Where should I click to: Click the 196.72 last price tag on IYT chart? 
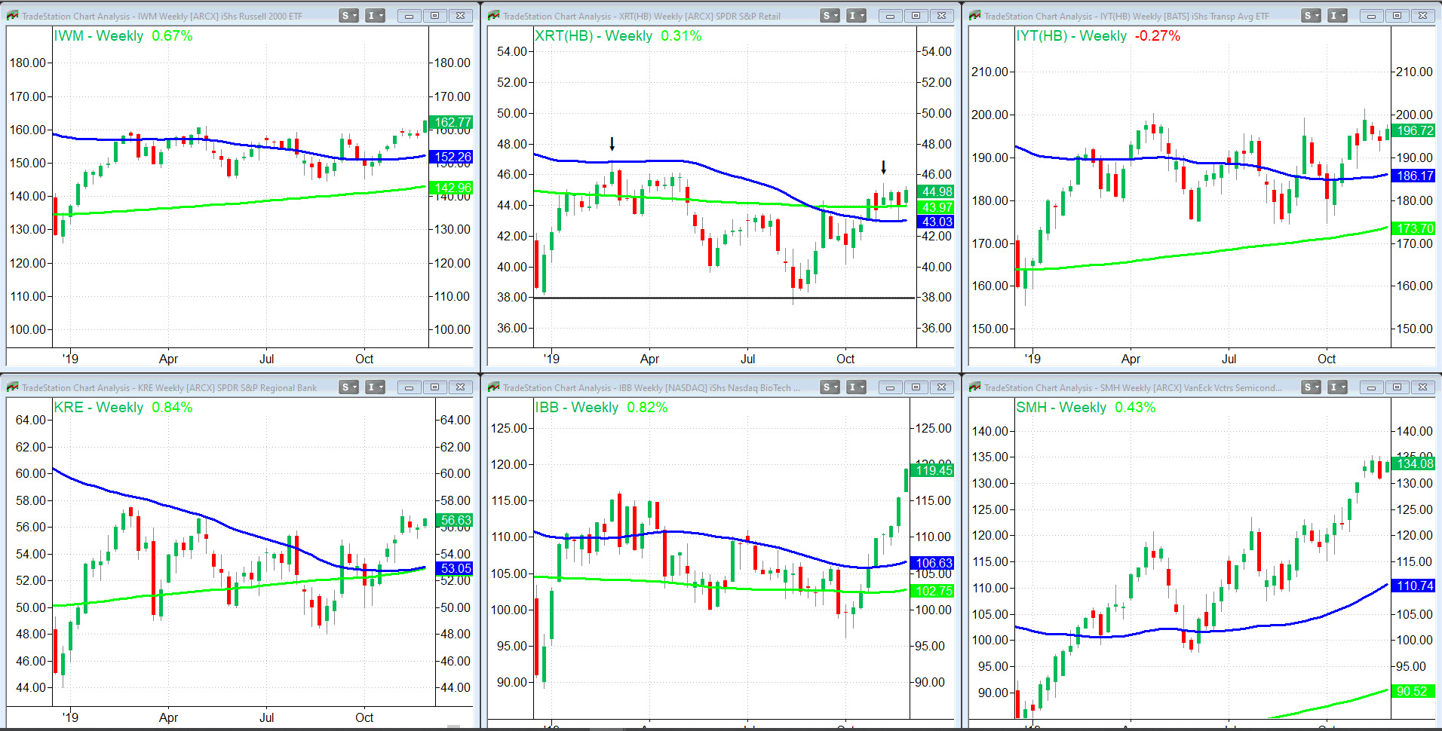tap(1415, 130)
